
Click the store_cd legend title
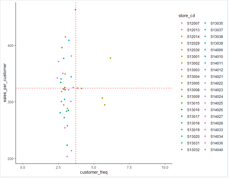(187, 16)
